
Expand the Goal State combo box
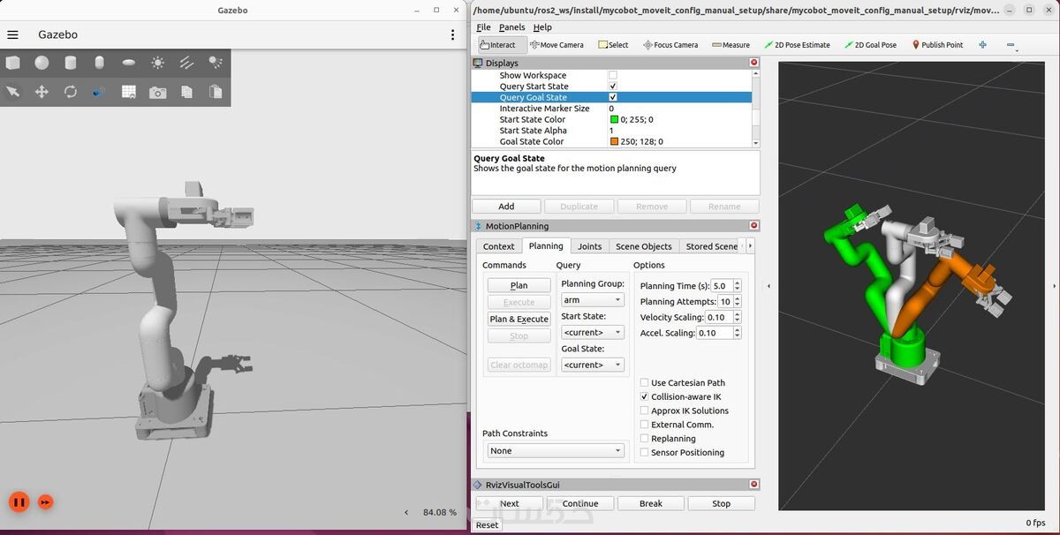[593, 365]
